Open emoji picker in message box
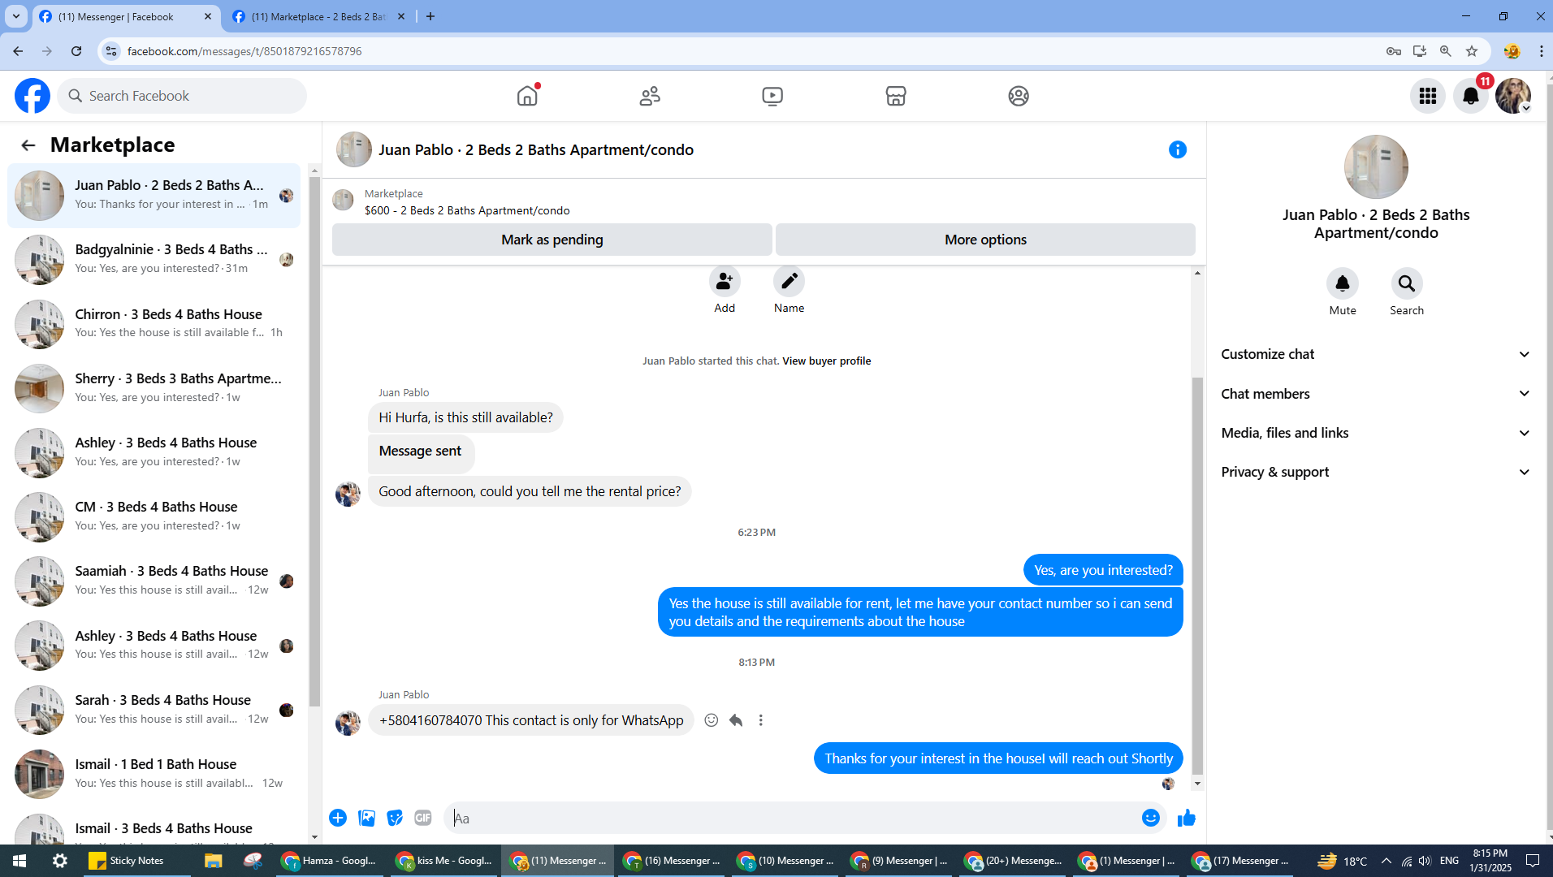 pyautogui.click(x=1151, y=818)
